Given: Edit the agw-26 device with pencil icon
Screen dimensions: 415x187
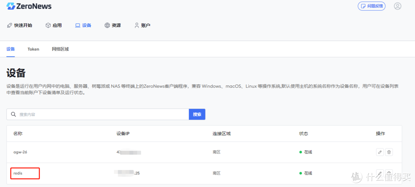Looking at the screenshot, I should click(380, 152).
